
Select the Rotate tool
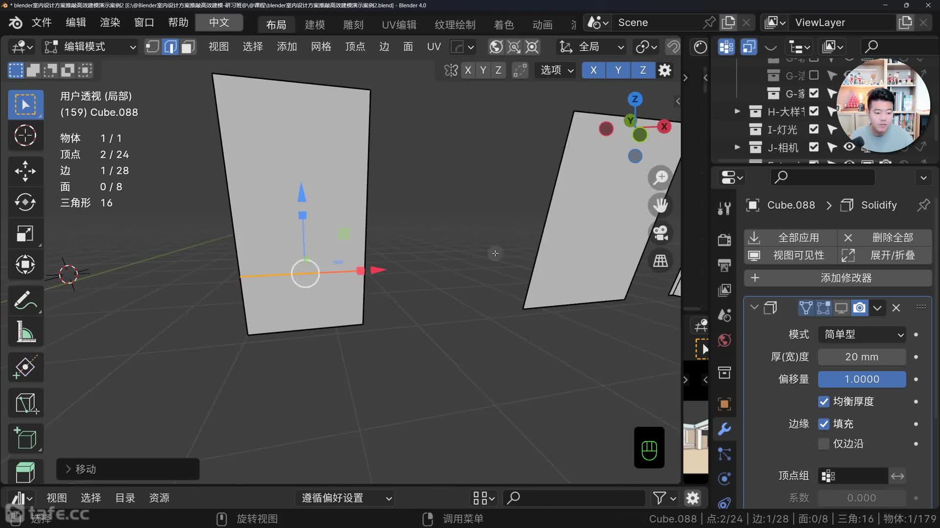click(x=25, y=202)
